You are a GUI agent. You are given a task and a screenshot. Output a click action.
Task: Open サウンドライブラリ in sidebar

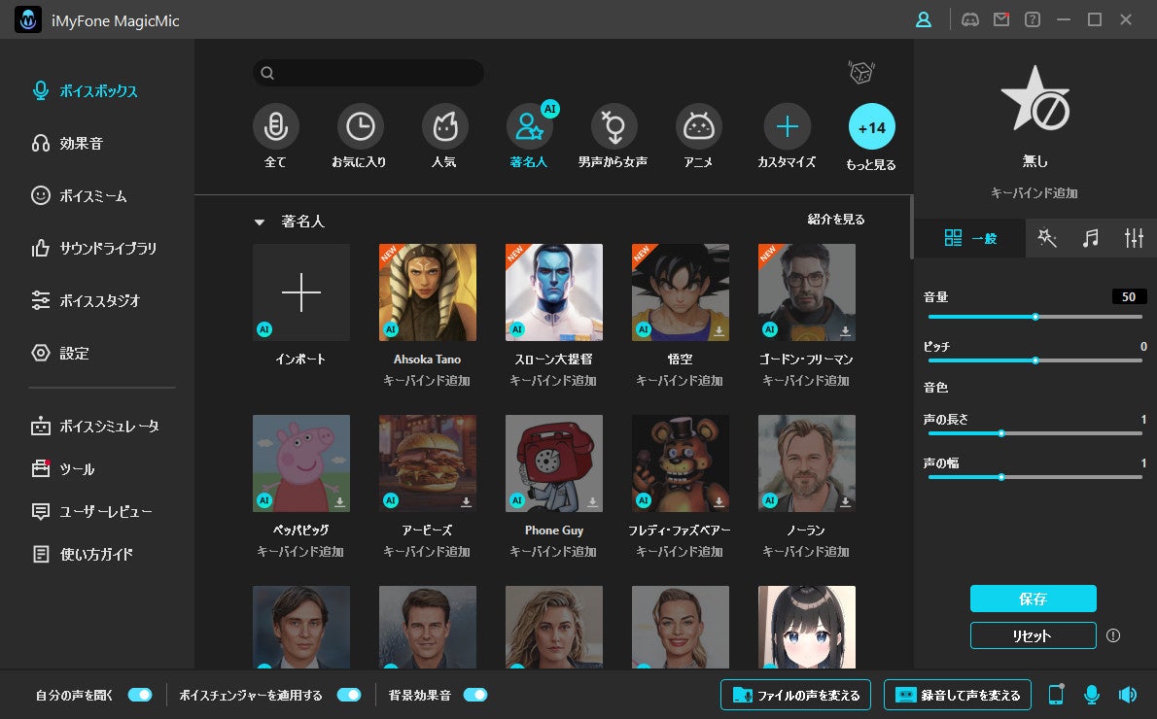click(93, 248)
